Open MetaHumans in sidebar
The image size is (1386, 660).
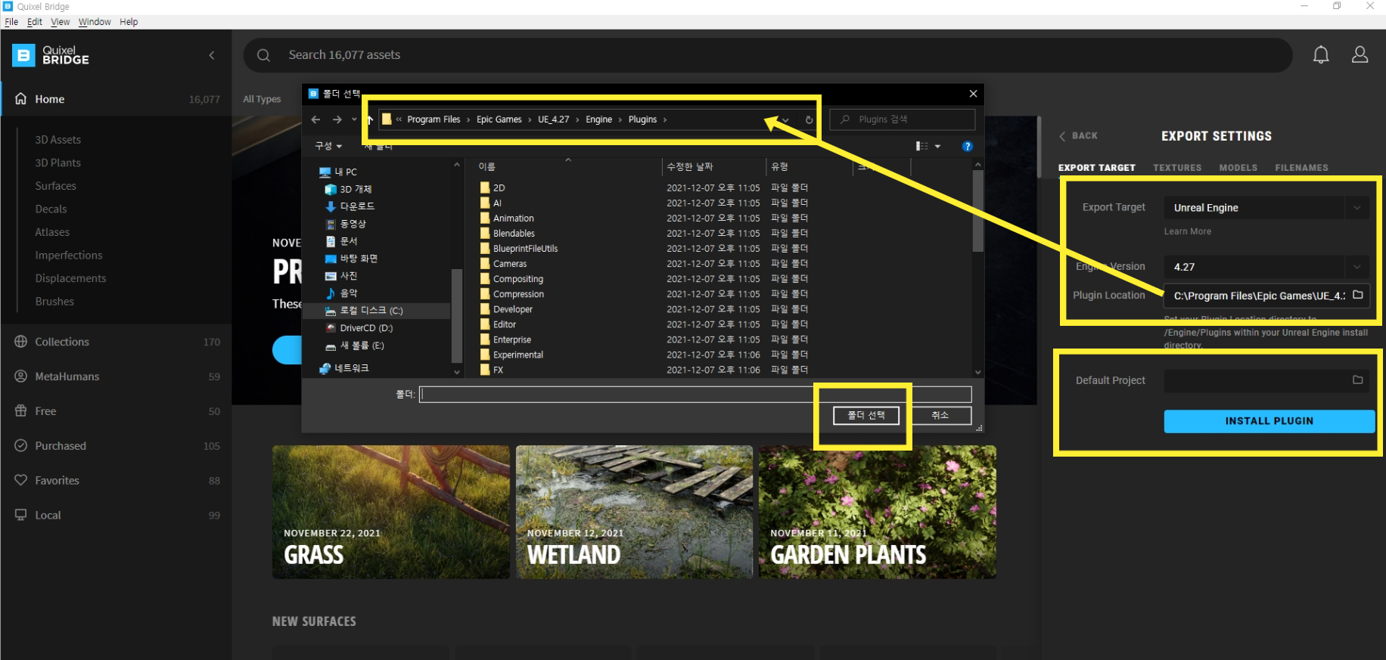point(117,376)
